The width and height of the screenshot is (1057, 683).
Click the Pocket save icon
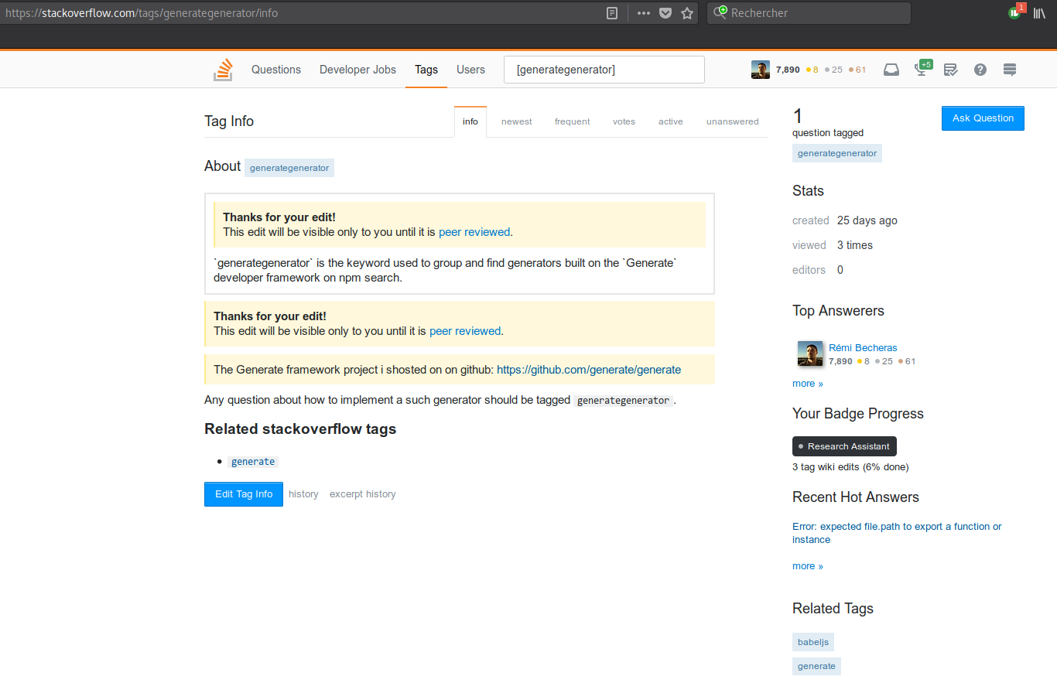point(665,13)
